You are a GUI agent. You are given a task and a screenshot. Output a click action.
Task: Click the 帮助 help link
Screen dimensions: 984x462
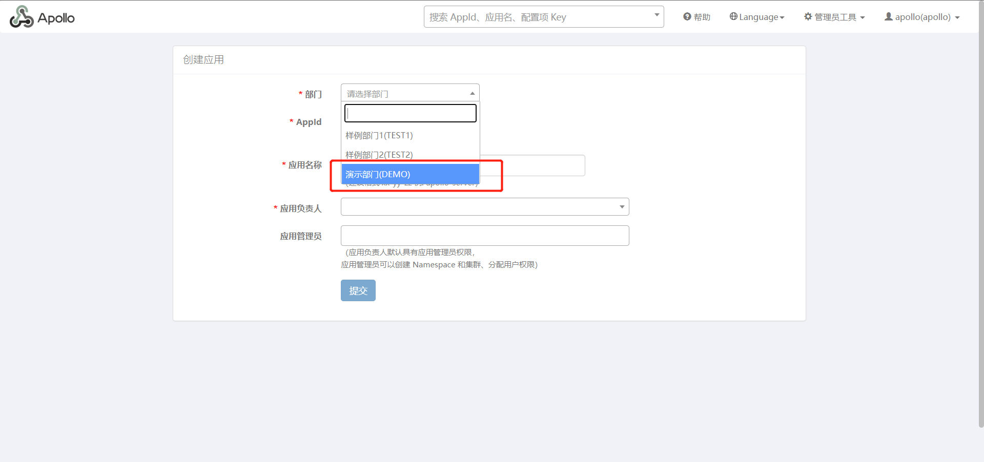(x=702, y=17)
